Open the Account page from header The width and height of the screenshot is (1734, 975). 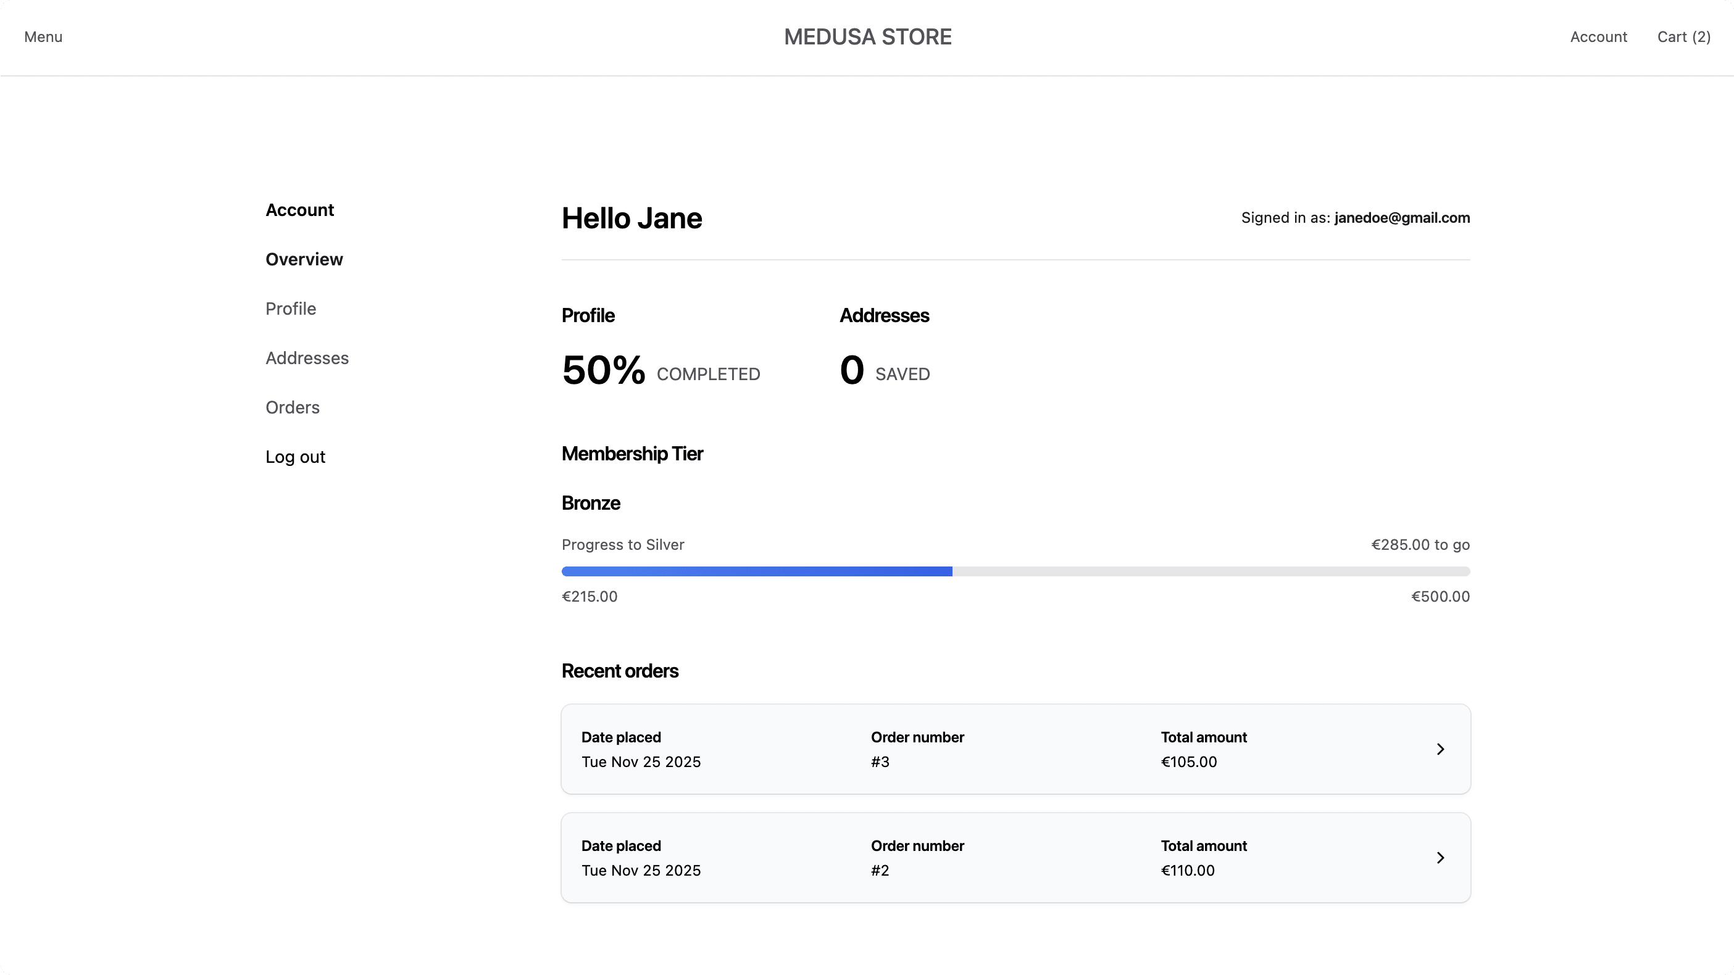click(x=1599, y=37)
